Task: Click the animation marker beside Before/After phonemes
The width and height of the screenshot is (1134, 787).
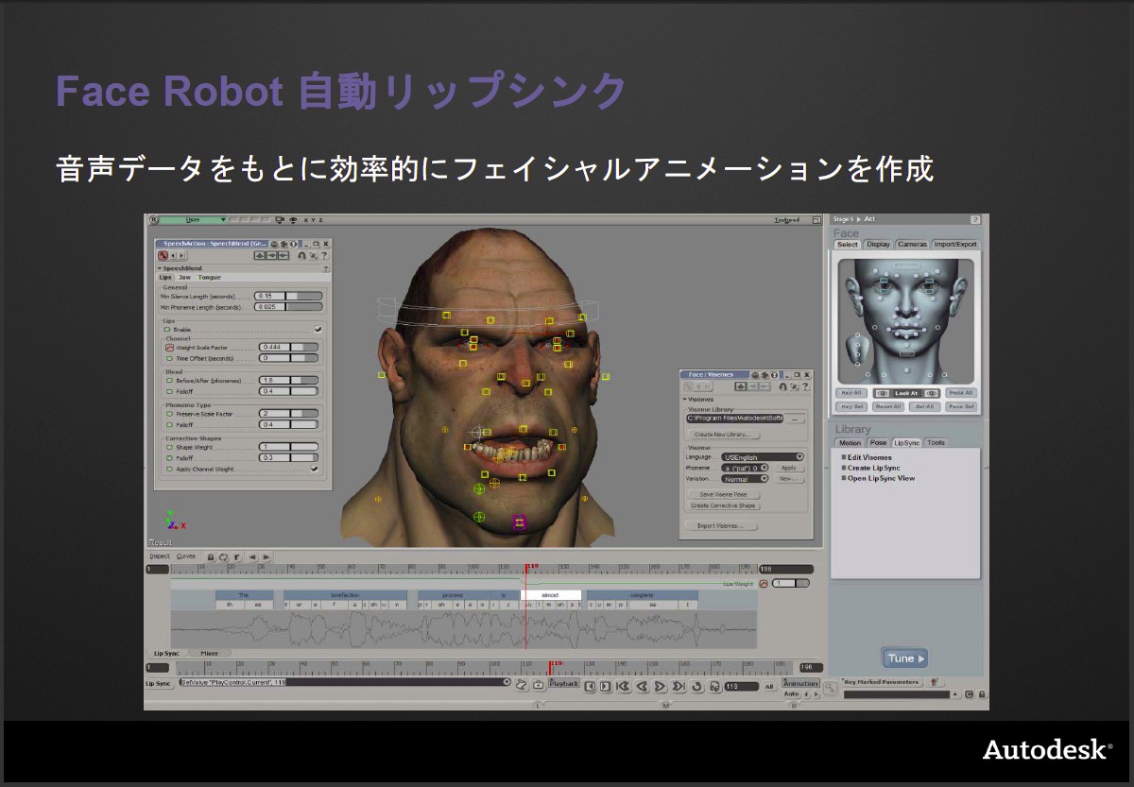Action: click(170, 381)
